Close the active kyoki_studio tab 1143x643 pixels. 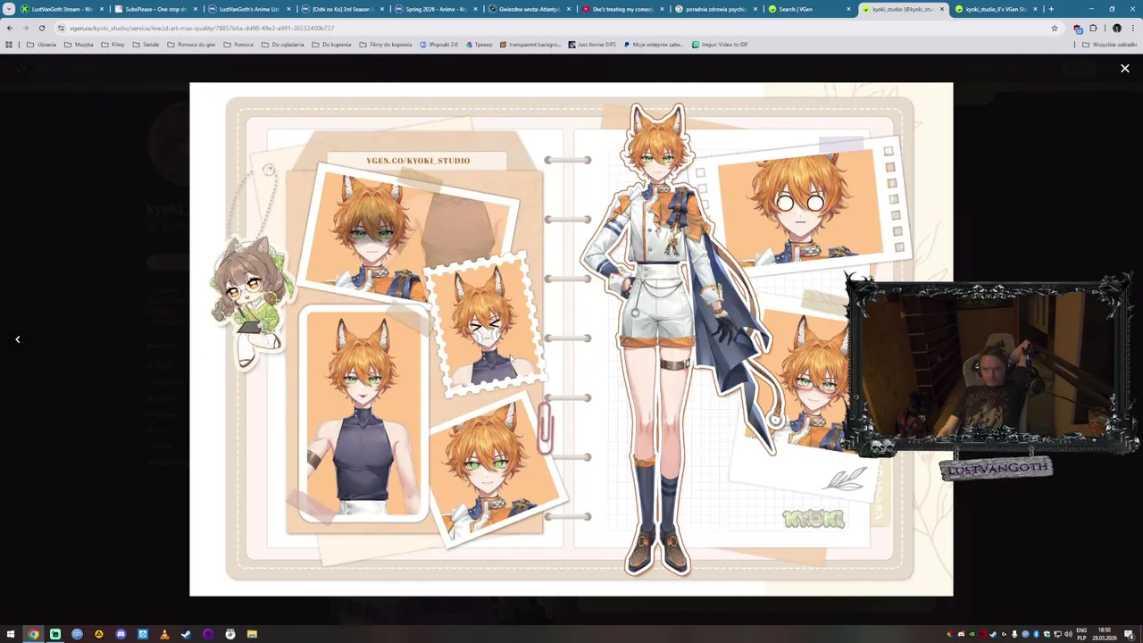pyautogui.click(x=941, y=9)
